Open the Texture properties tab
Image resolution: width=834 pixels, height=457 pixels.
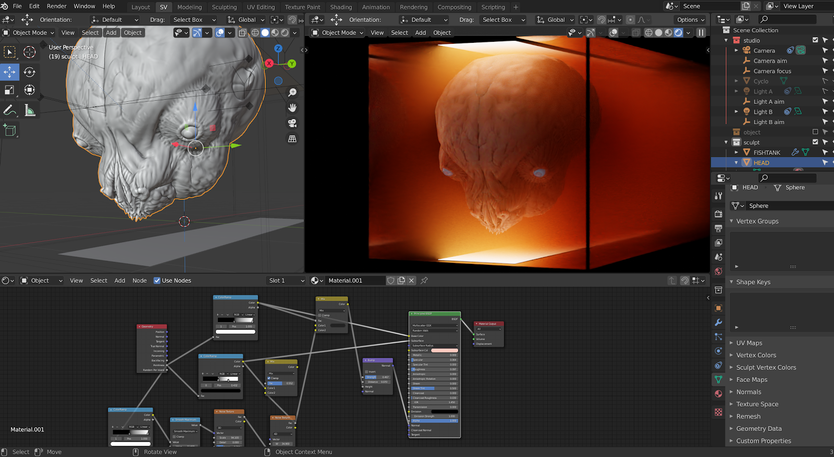[718, 412]
